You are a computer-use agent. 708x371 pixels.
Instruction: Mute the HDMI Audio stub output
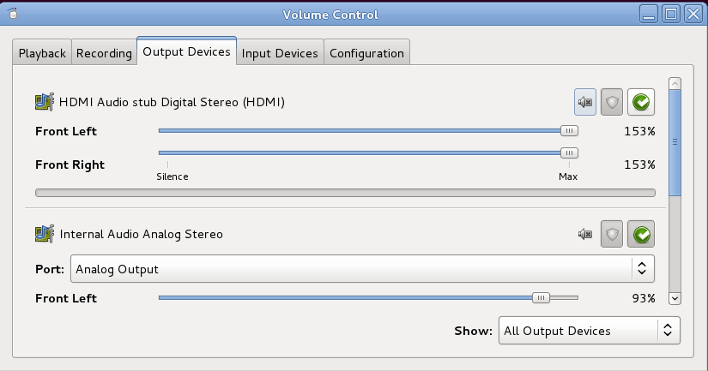coord(585,103)
